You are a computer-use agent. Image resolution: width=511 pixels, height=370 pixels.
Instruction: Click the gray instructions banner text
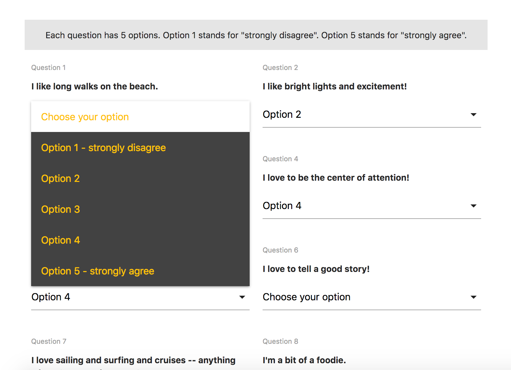point(256,35)
